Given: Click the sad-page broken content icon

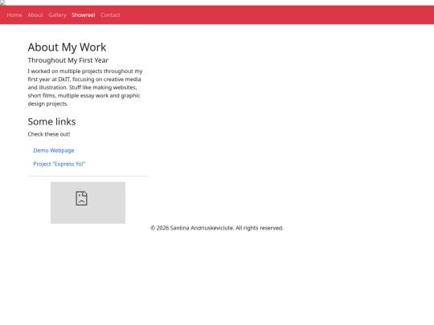Looking at the screenshot, I should click(81, 198).
